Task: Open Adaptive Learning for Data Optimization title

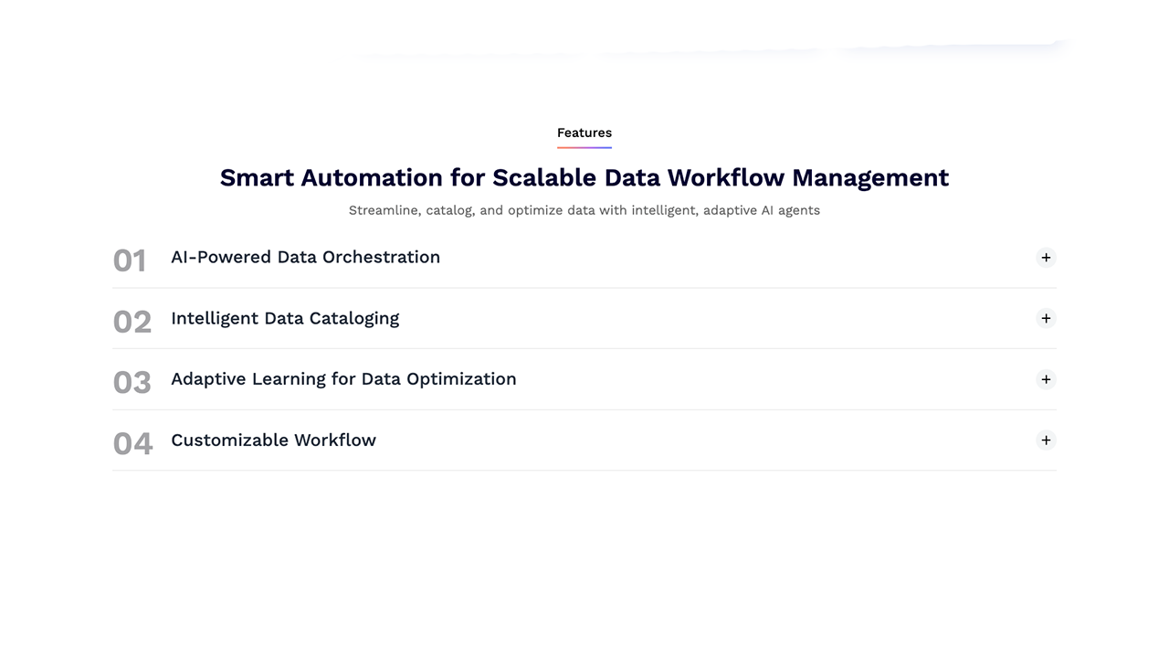Action: coord(343,379)
